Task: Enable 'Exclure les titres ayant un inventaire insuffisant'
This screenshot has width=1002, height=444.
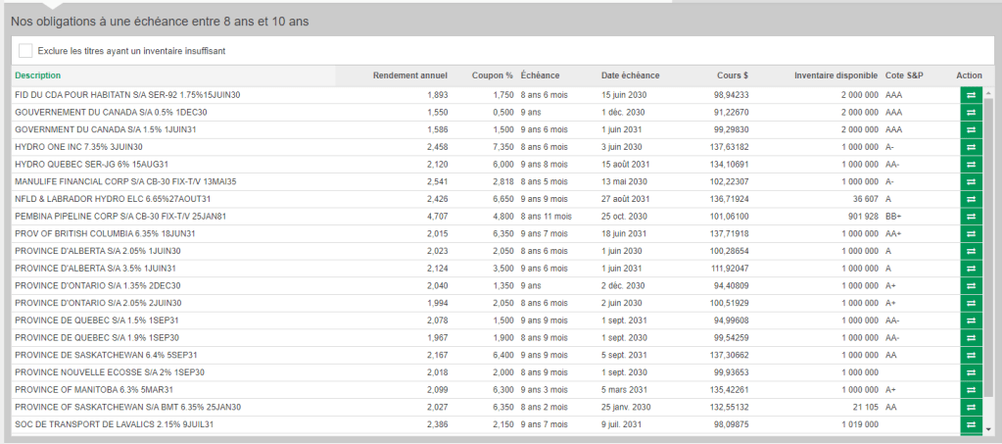Action: pyautogui.click(x=25, y=51)
